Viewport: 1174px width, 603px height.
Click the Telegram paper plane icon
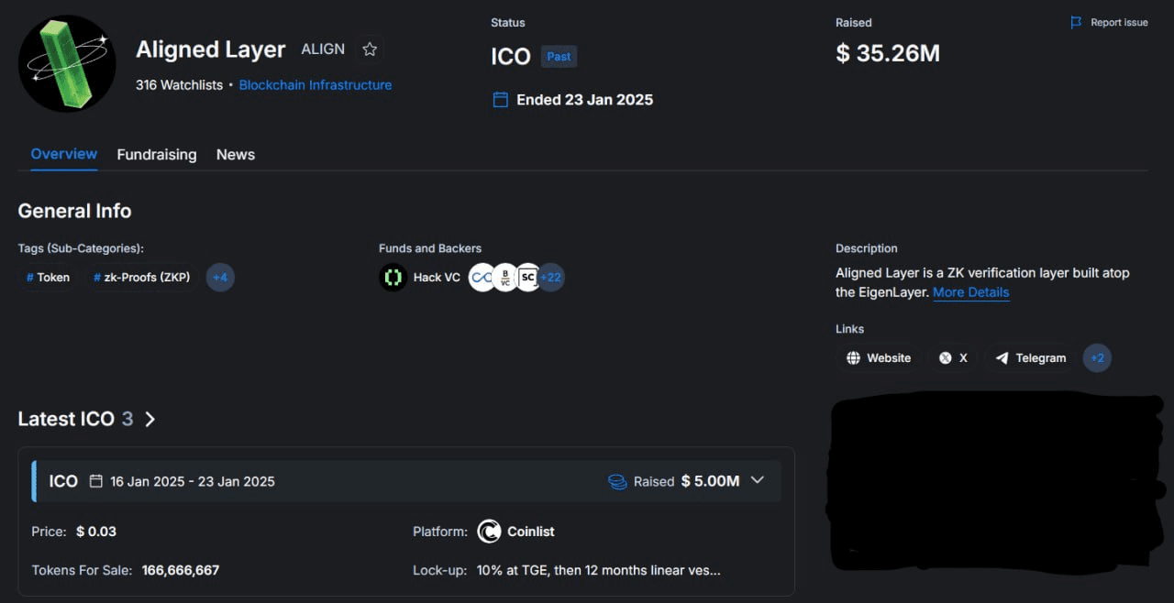pyautogui.click(x=1002, y=357)
